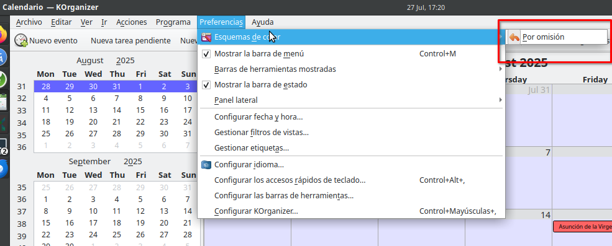Open the Ver menu
The image size is (612, 246).
coord(86,22)
